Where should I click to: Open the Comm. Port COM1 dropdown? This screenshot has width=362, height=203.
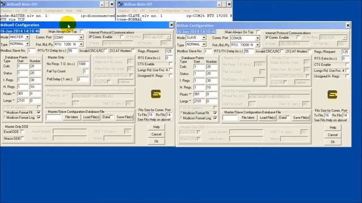(81, 37)
